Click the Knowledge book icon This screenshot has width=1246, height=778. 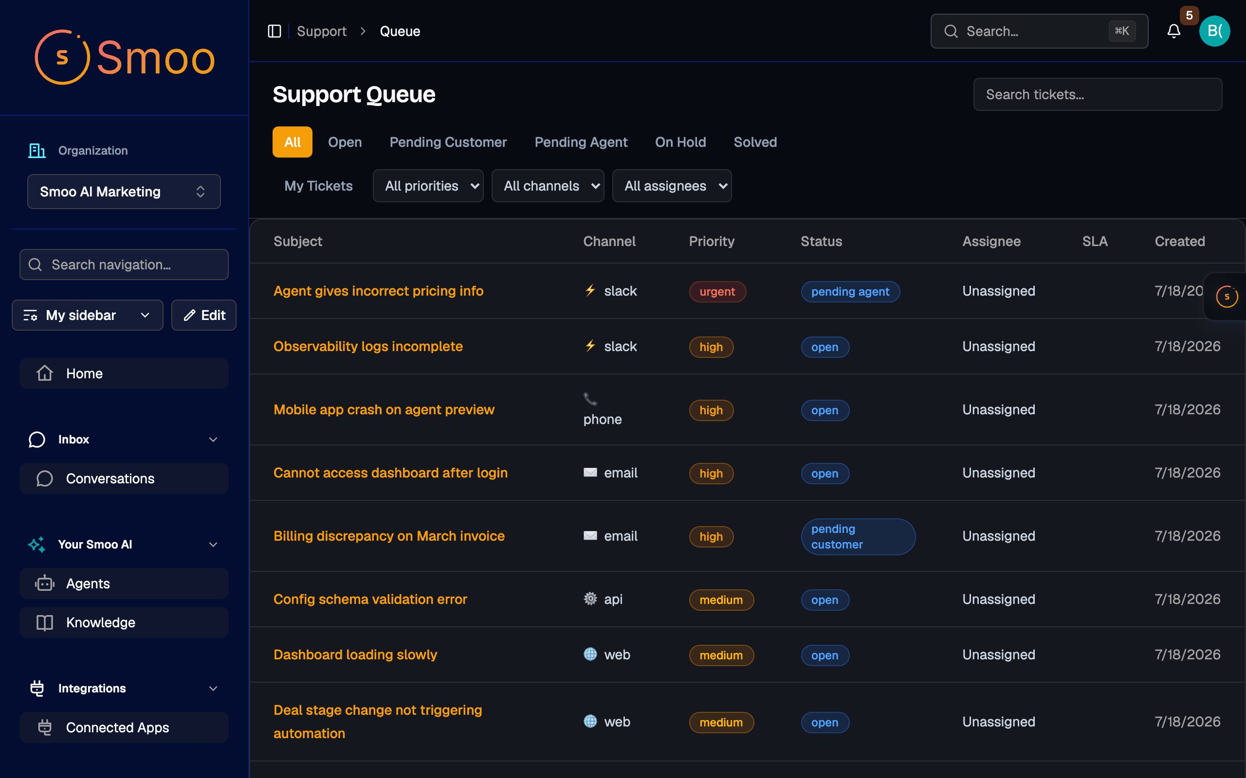[x=45, y=622]
